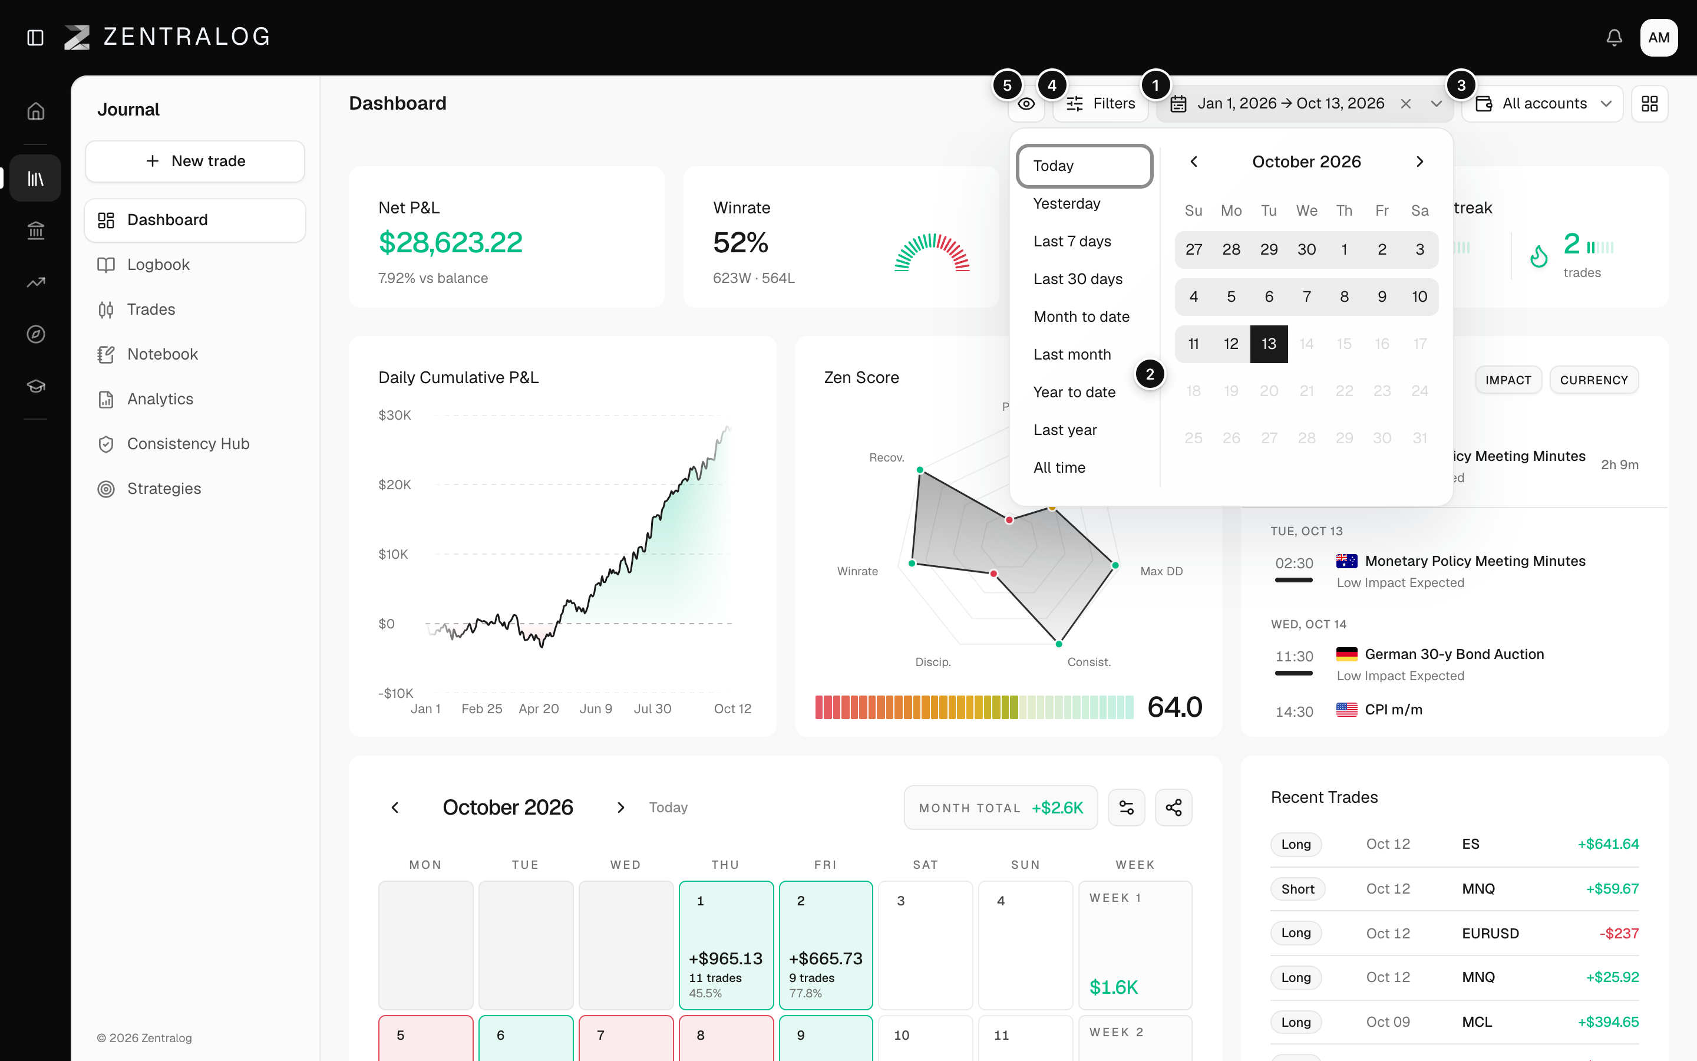Clear the selected date range
This screenshot has width=1697, height=1061.
(x=1405, y=104)
